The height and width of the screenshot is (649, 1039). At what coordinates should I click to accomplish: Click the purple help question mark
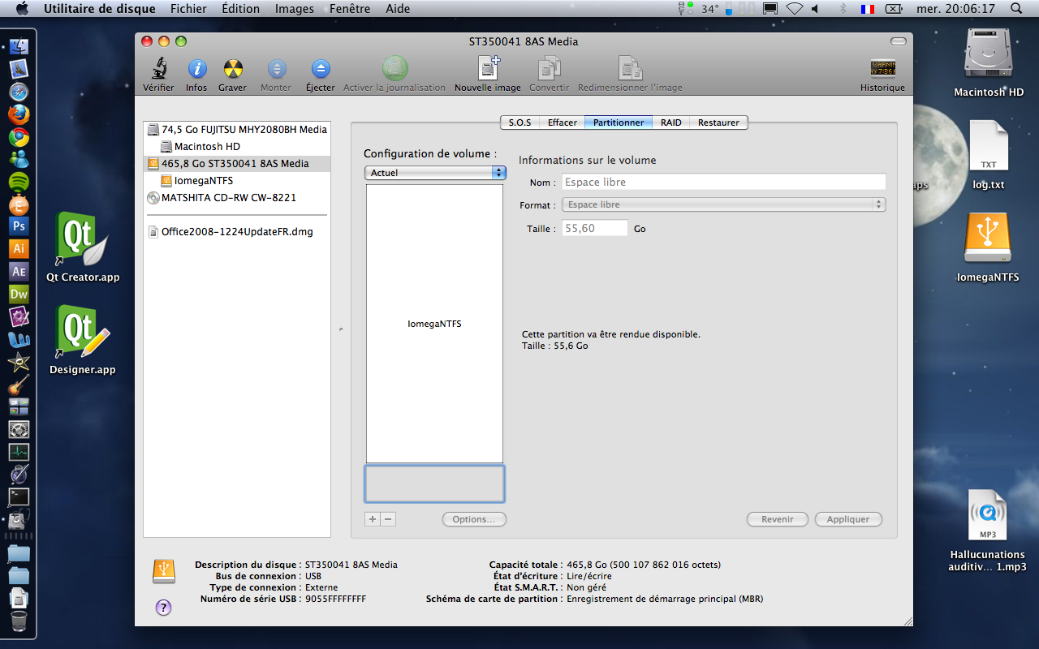163,607
